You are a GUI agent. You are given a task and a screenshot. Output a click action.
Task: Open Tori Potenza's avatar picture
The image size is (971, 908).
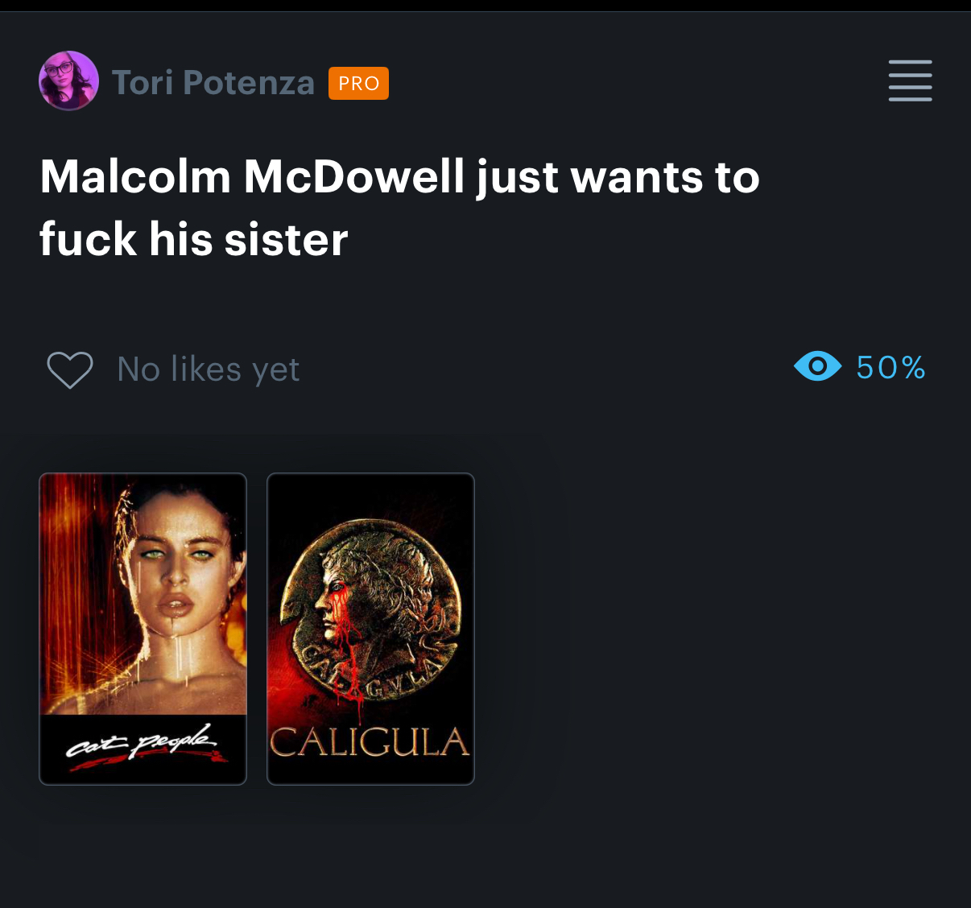pos(69,81)
